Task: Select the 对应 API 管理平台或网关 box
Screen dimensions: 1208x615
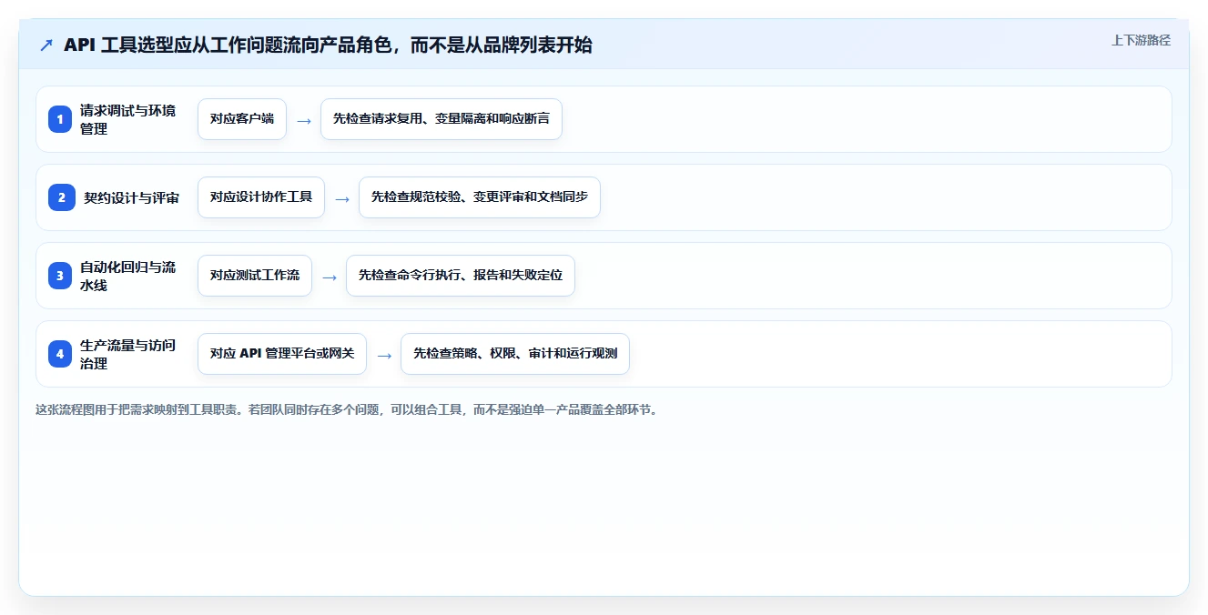Action: click(282, 354)
